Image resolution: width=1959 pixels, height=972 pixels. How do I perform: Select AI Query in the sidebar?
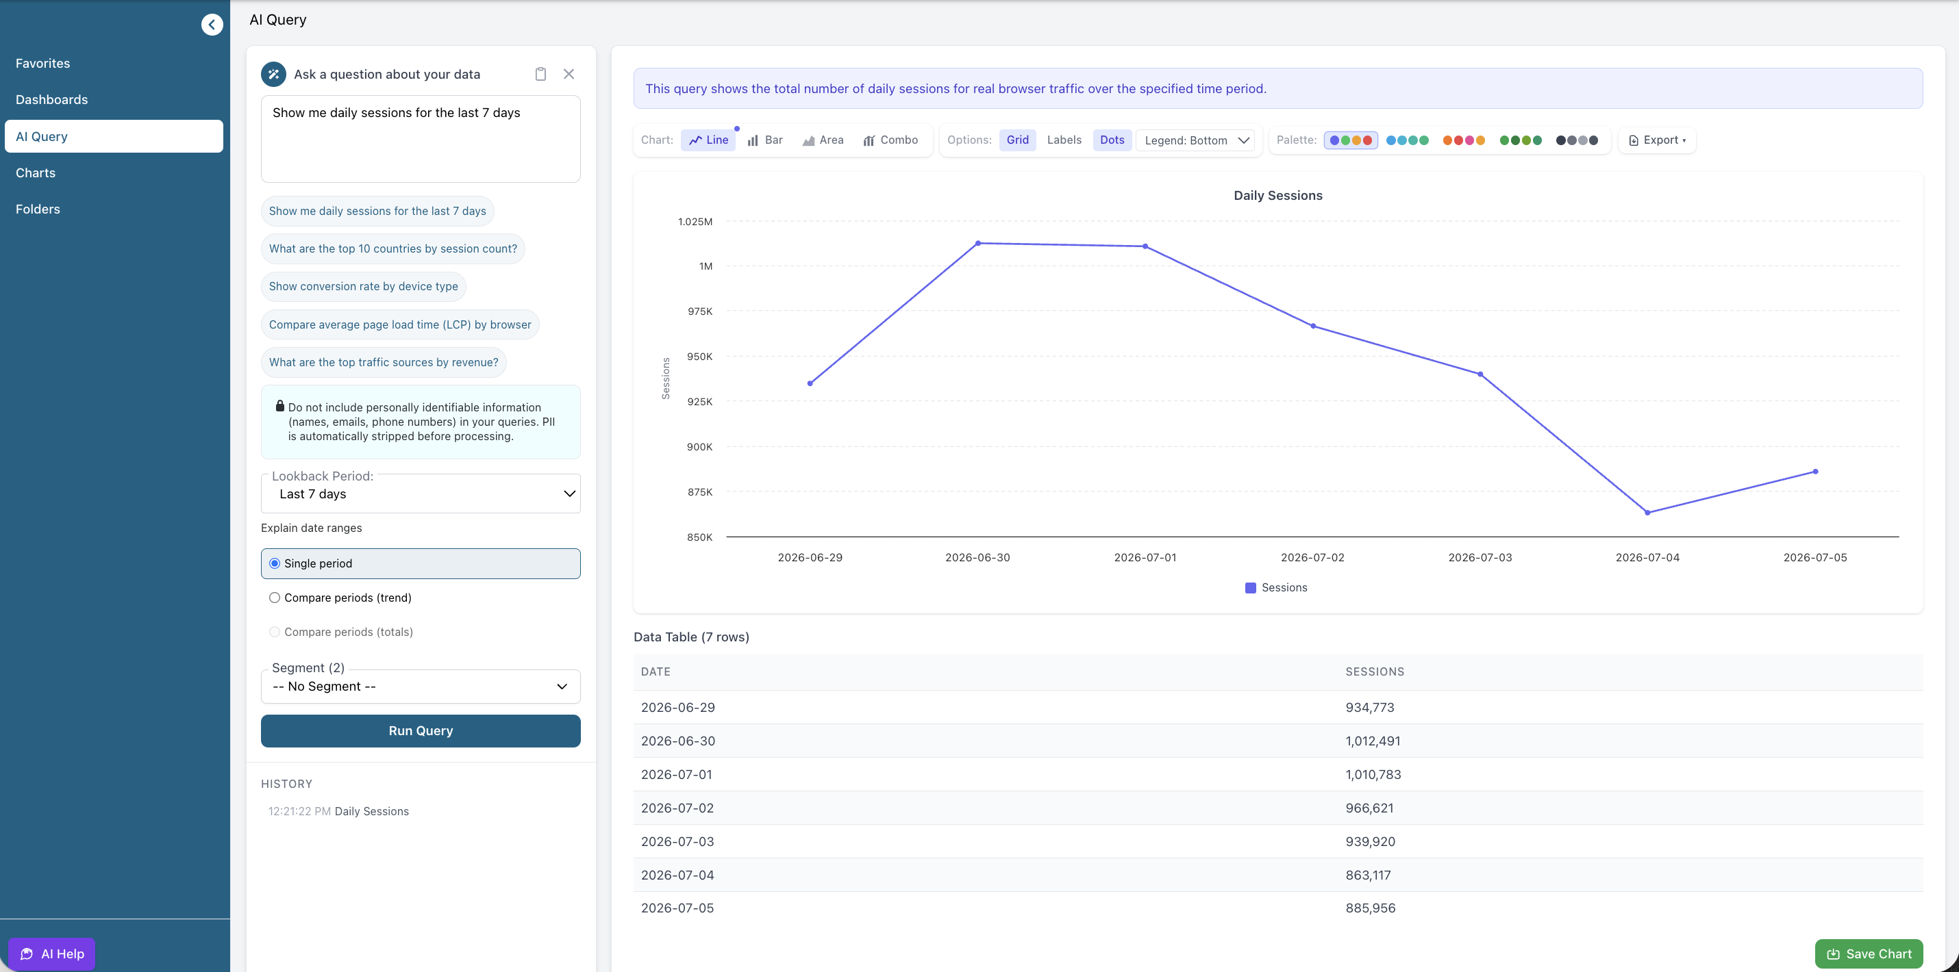tap(114, 136)
